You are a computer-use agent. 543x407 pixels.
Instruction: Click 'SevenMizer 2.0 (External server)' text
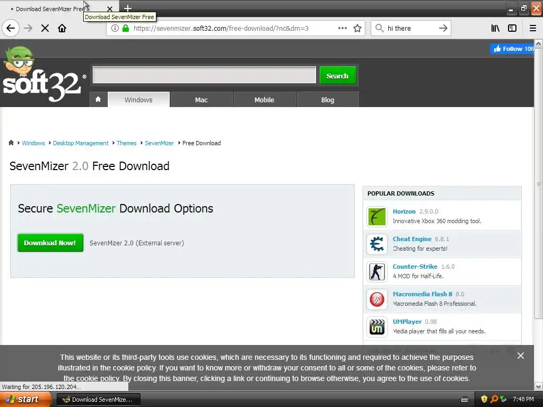click(137, 243)
